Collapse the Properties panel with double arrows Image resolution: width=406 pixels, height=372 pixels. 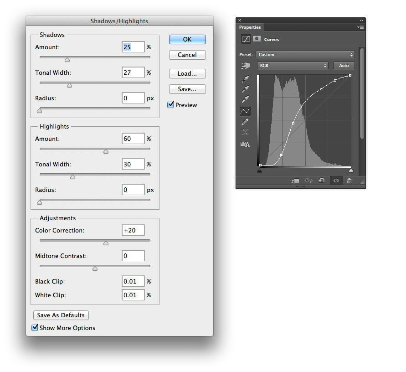pyautogui.click(x=361, y=20)
